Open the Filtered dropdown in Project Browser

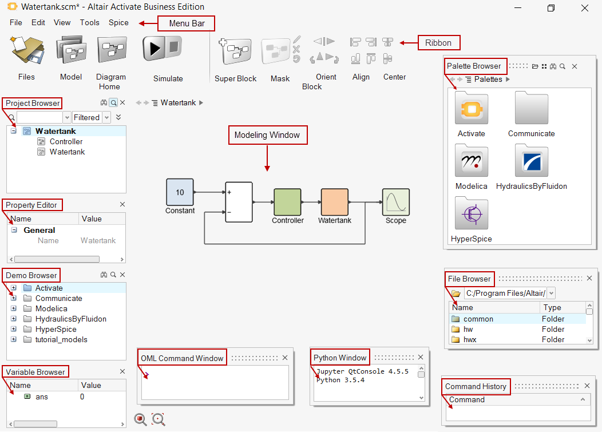coord(105,117)
